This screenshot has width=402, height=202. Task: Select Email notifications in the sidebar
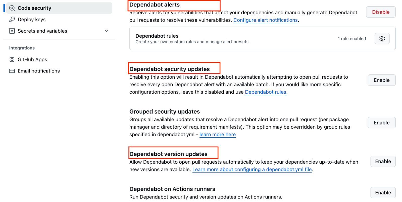pos(38,71)
